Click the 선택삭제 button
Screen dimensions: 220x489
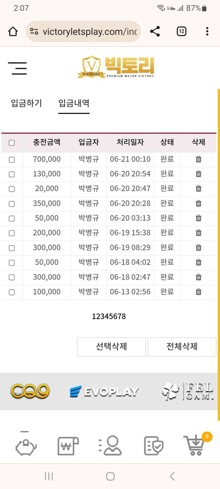click(x=111, y=347)
